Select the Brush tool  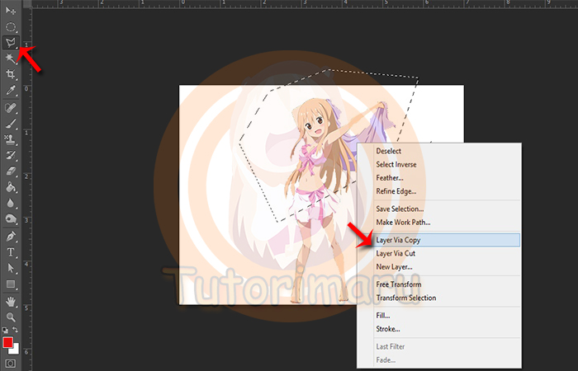click(10, 124)
